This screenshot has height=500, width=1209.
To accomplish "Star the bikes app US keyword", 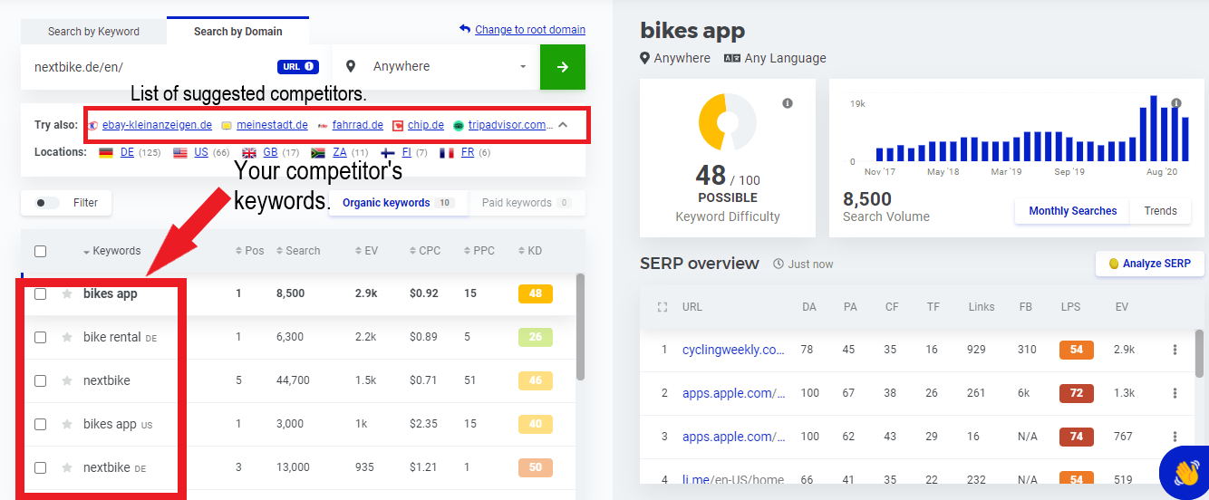I will 66,424.
